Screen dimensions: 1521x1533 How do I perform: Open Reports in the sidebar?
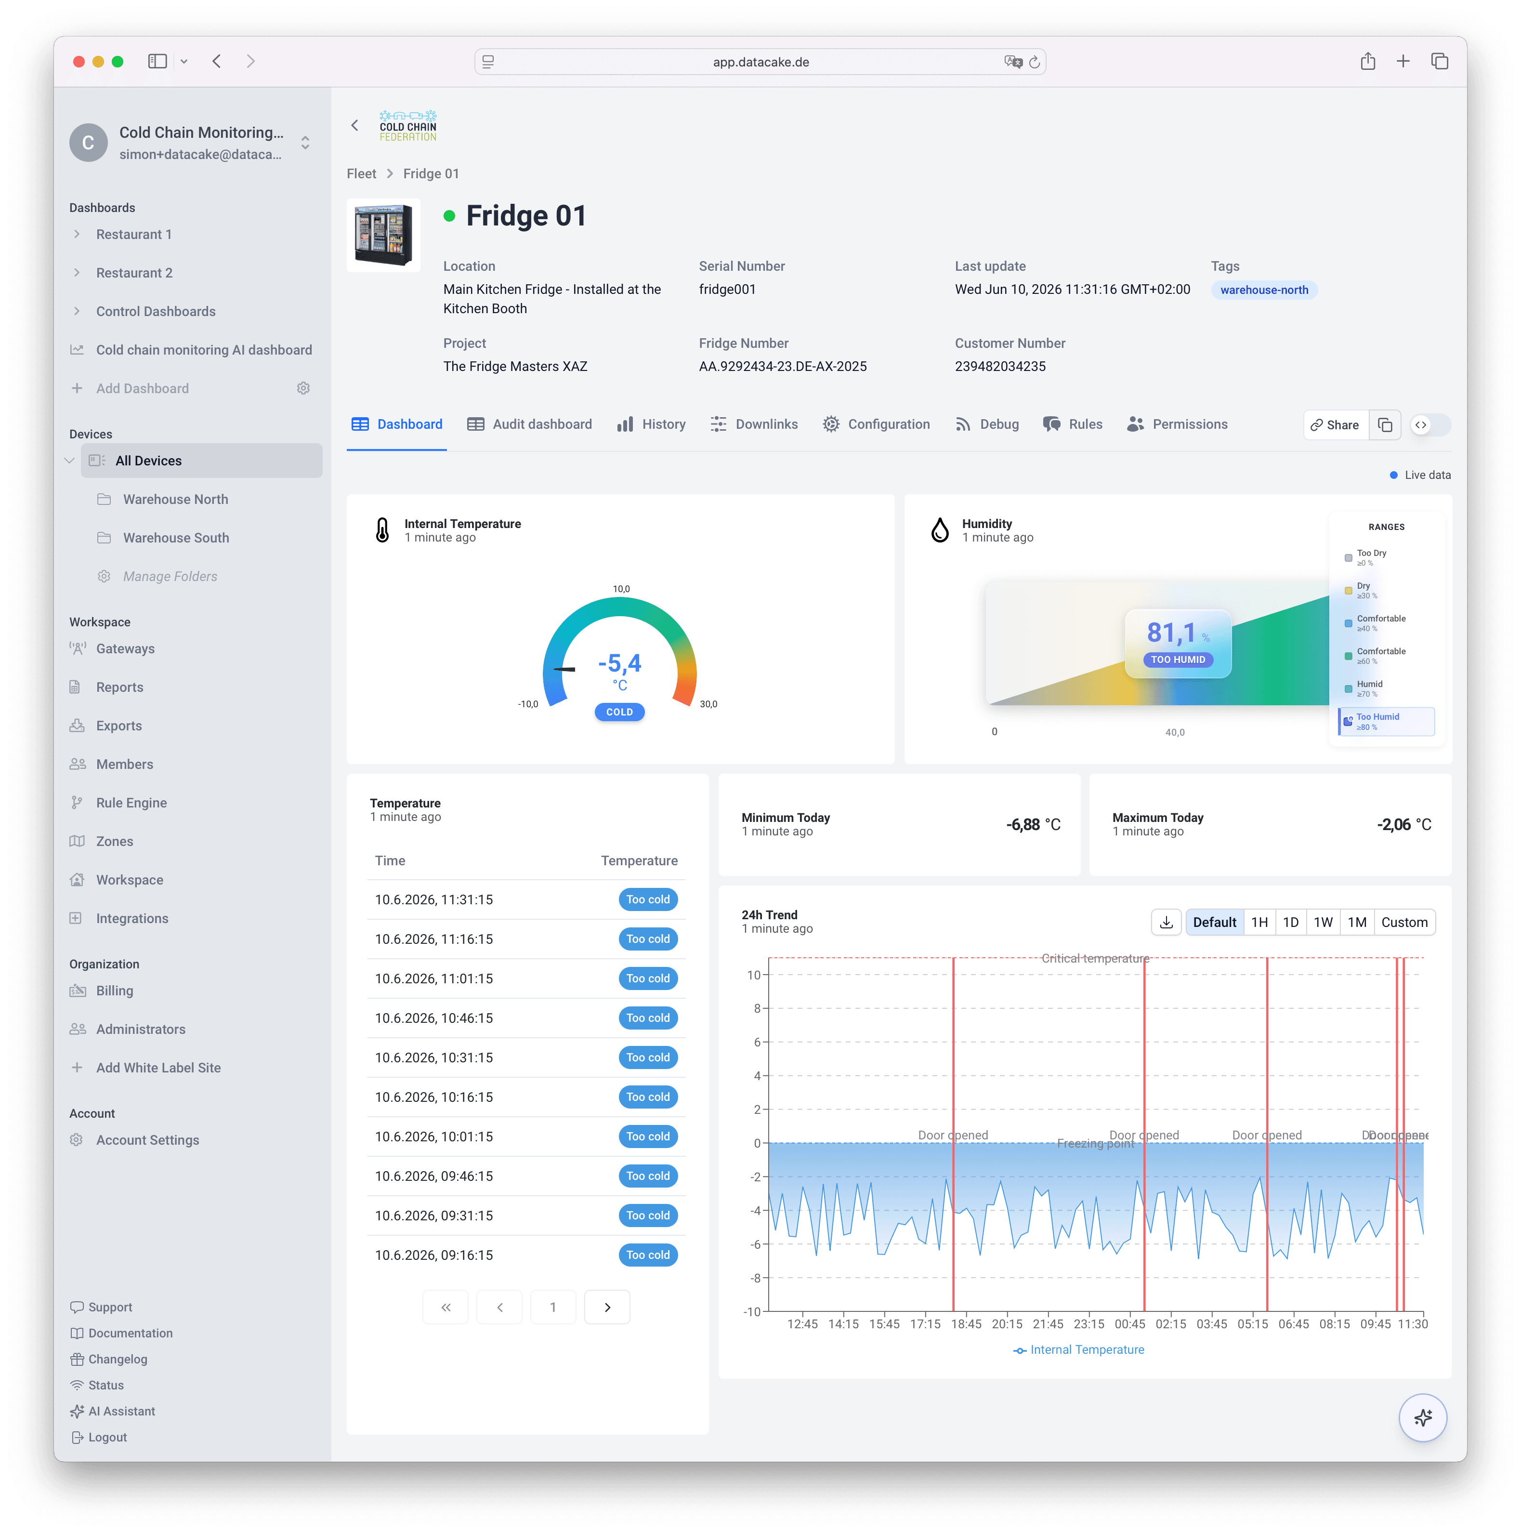coord(119,687)
